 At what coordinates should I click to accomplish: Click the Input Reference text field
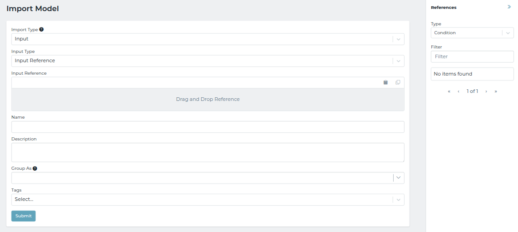pos(195,83)
